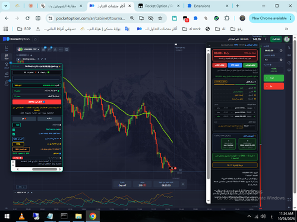This screenshot has height=222, width=297.
Task: Show hidden tray icons chevron
Action: (x=249, y=217)
